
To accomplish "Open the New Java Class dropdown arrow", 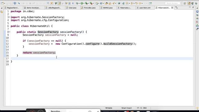I will (x=103, y=3).
